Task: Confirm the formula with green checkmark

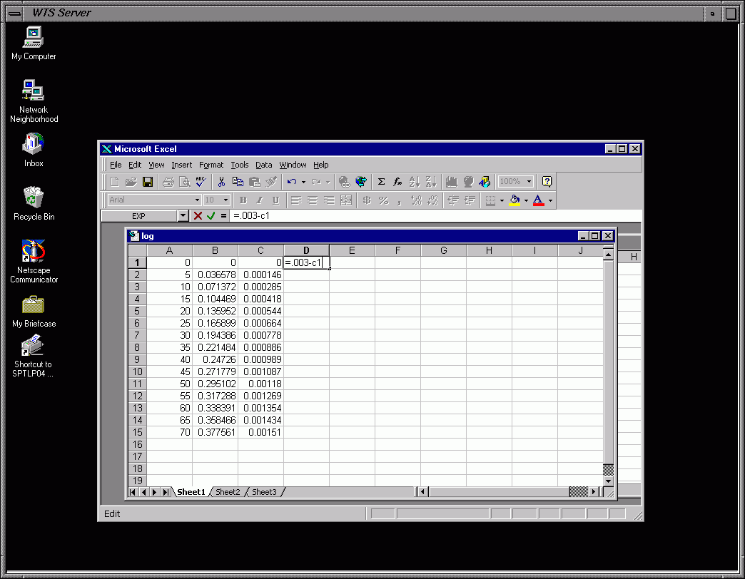Action: pos(211,215)
